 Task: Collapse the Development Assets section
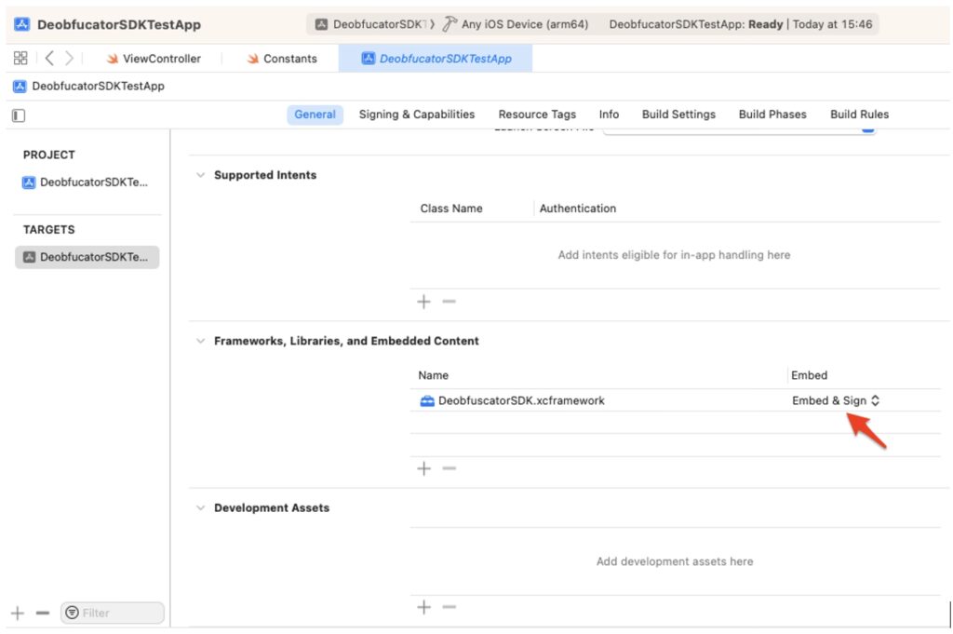[200, 508]
